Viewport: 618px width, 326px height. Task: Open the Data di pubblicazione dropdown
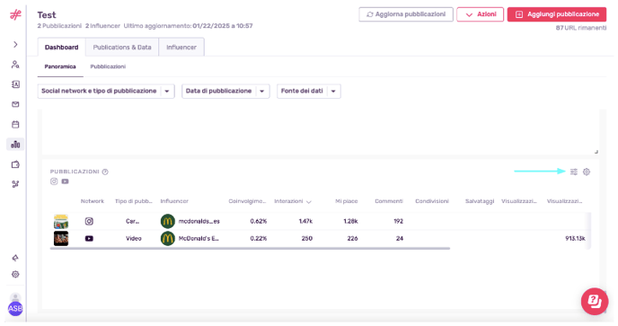tap(225, 91)
